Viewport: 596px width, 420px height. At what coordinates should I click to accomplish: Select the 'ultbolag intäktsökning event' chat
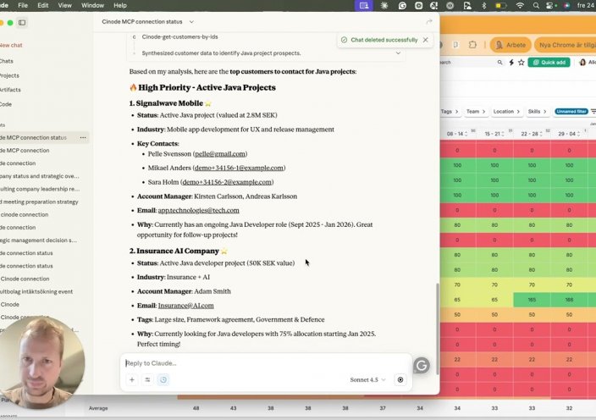[x=36, y=292]
